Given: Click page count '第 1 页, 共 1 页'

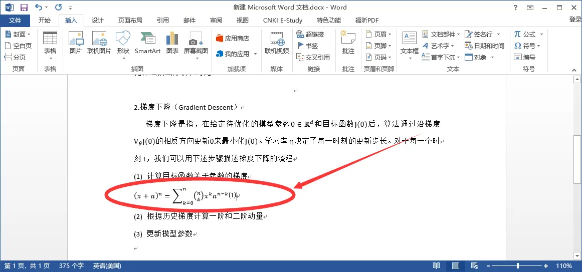Looking at the screenshot, I should pos(27,265).
